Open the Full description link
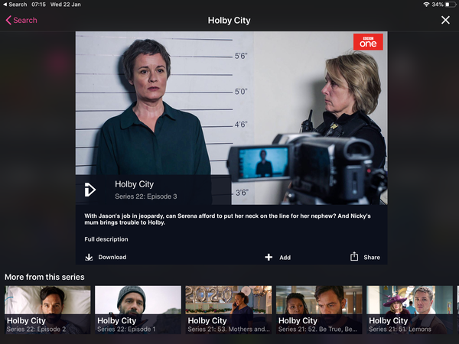The width and height of the screenshot is (459, 344). (x=106, y=239)
